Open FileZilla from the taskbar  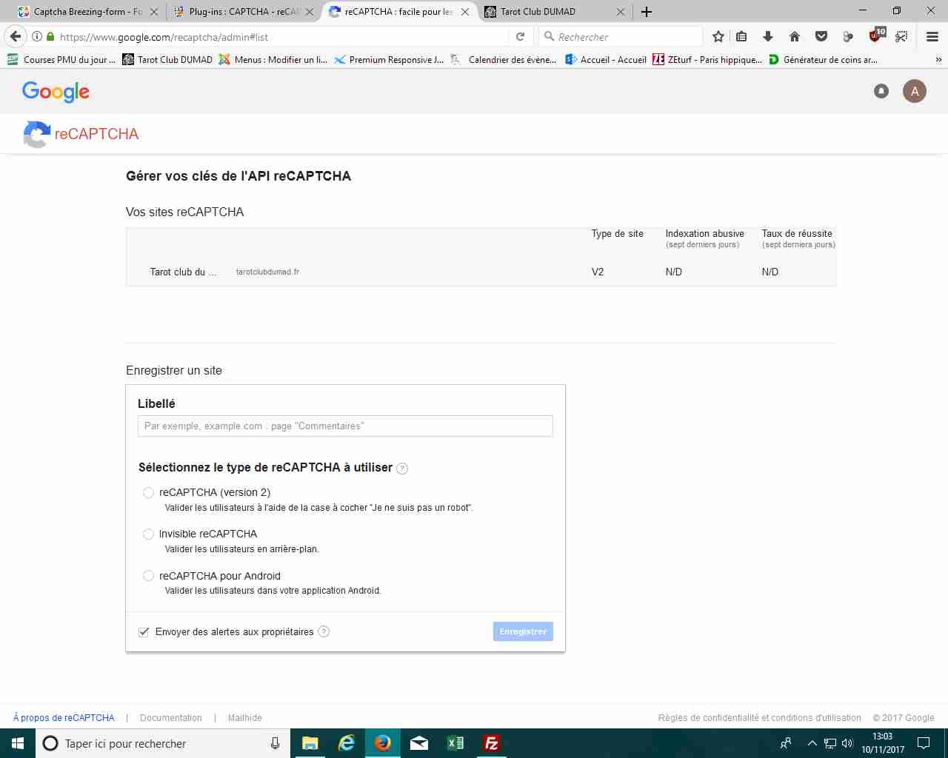(491, 743)
